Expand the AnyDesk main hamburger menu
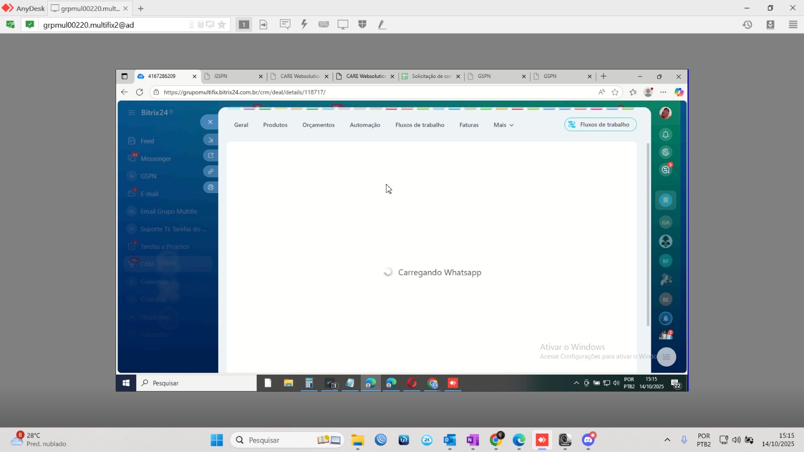 (x=793, y=24)
